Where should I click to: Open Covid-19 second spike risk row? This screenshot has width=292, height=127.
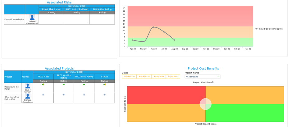[x=59, y=19]
